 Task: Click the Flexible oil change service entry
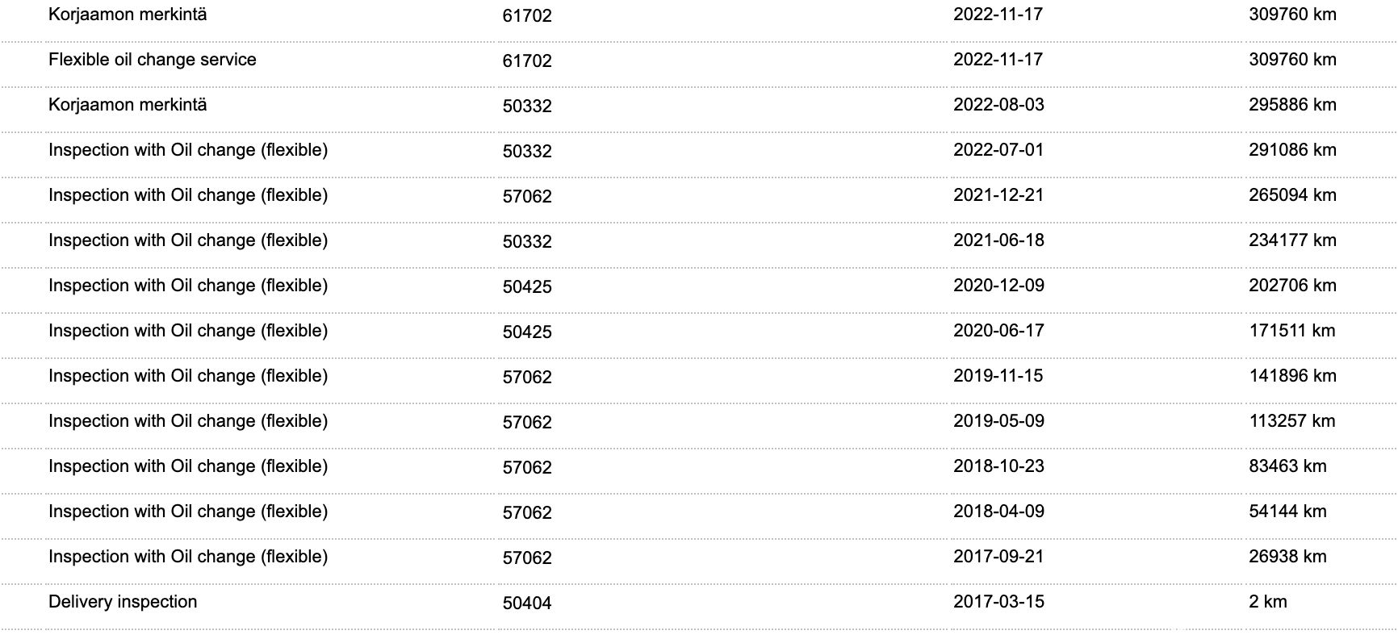click(153, 60)
